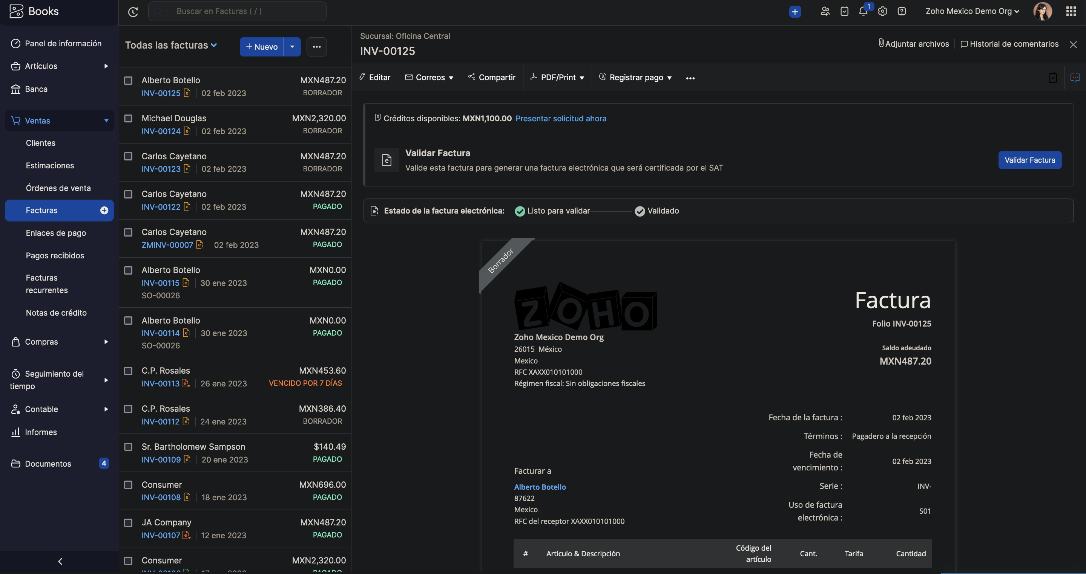Click Presentar solicitud ahora link
The image size is (1086, 574).
(x=561, y=118)
